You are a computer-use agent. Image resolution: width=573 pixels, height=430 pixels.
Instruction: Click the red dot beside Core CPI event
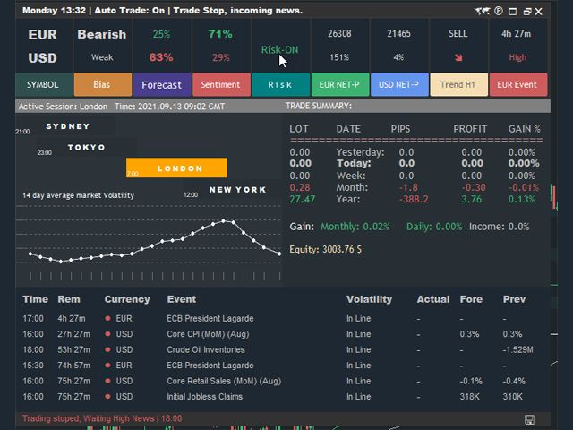click(108, 334)
